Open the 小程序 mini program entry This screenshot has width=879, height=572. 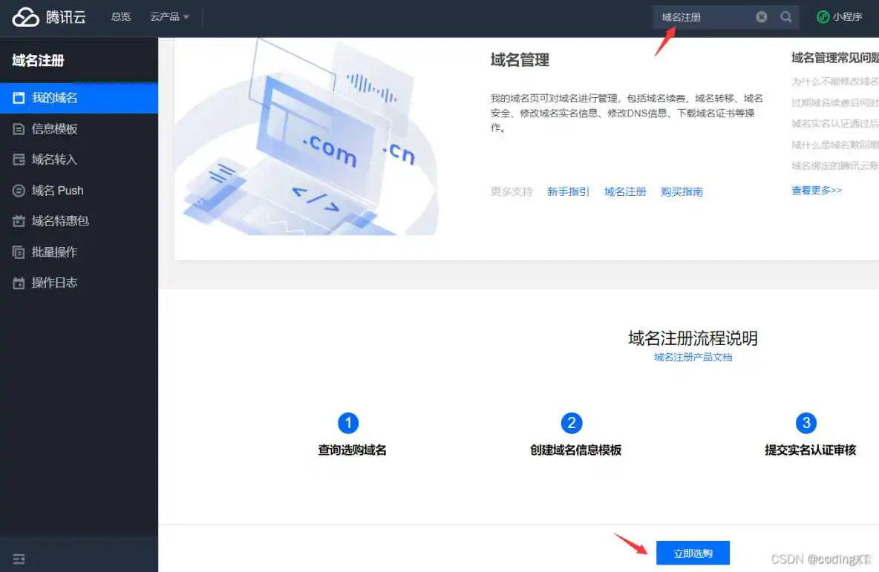841,16
